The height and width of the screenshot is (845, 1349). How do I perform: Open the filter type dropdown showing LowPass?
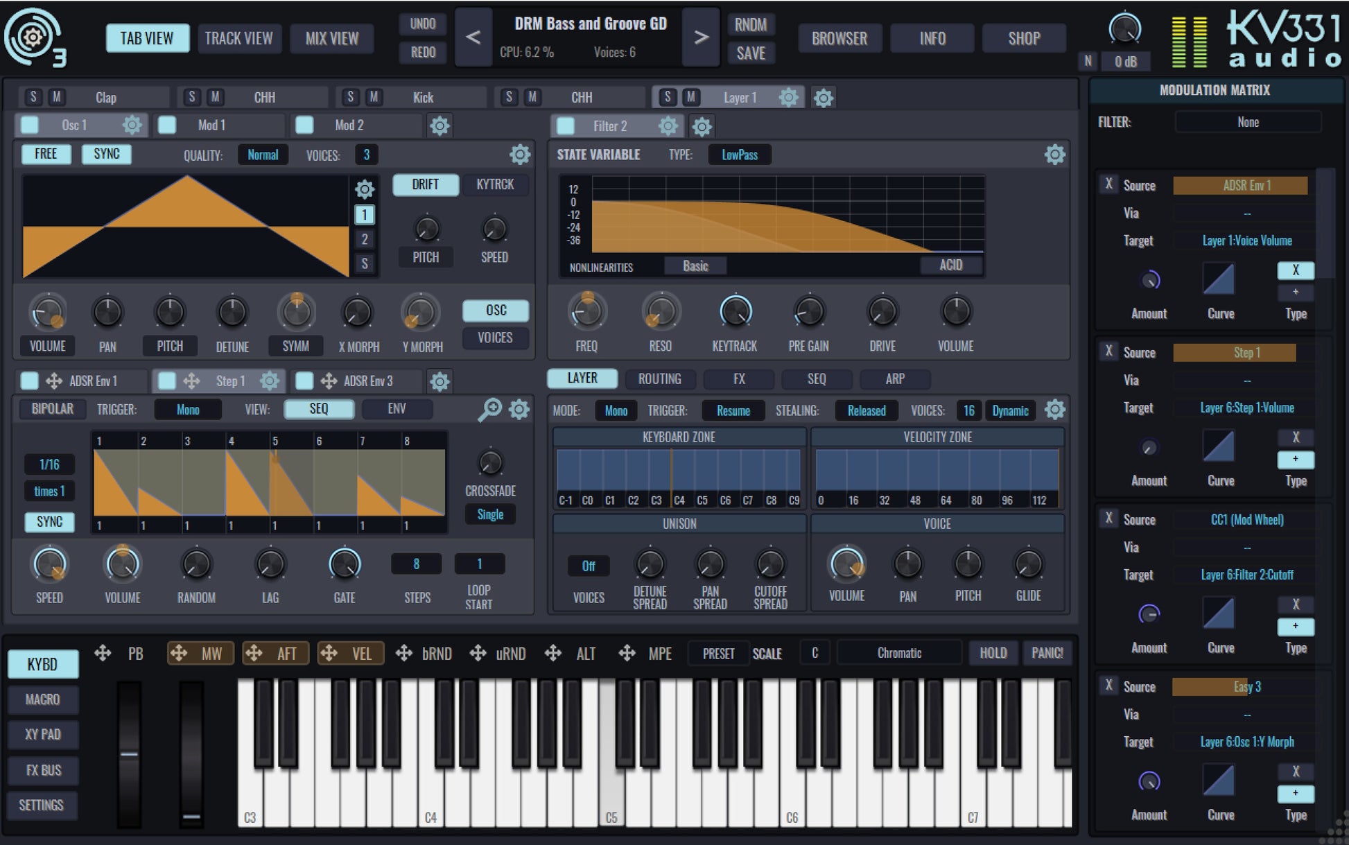pos(739,155)
